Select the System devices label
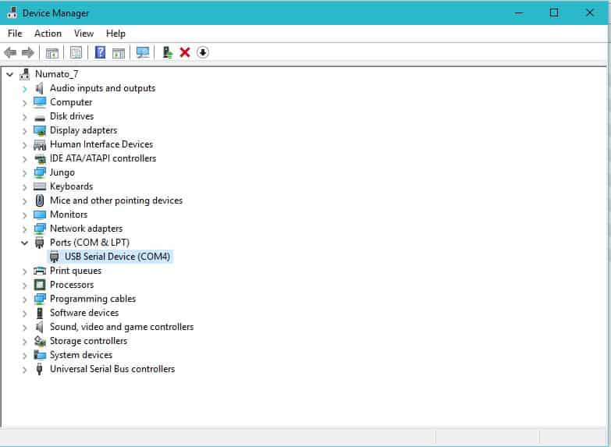Screen dimensions: 611x447 [x=81, y=355]
